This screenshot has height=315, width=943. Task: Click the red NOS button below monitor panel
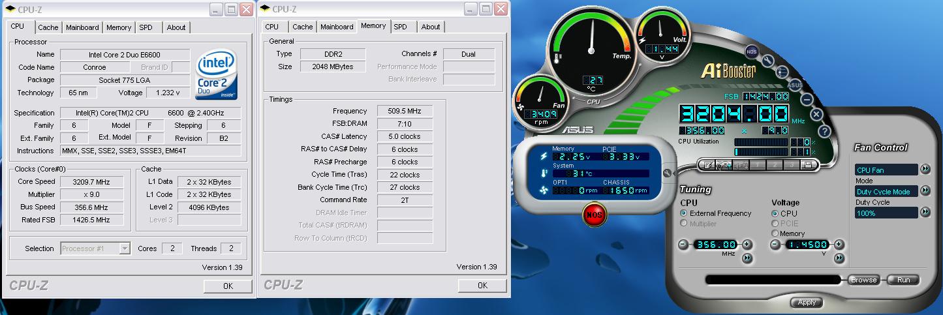click(x=595, y=214)
